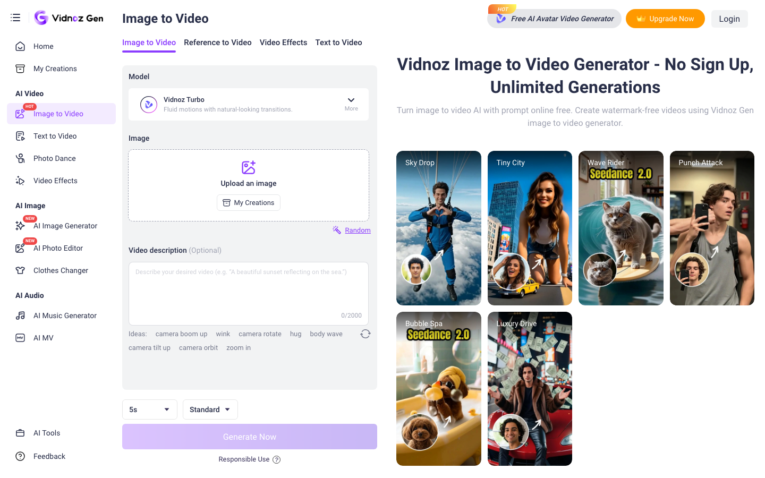Open Clothes Changer from the sidebar

pyautogui.click(x=61, y=270)
